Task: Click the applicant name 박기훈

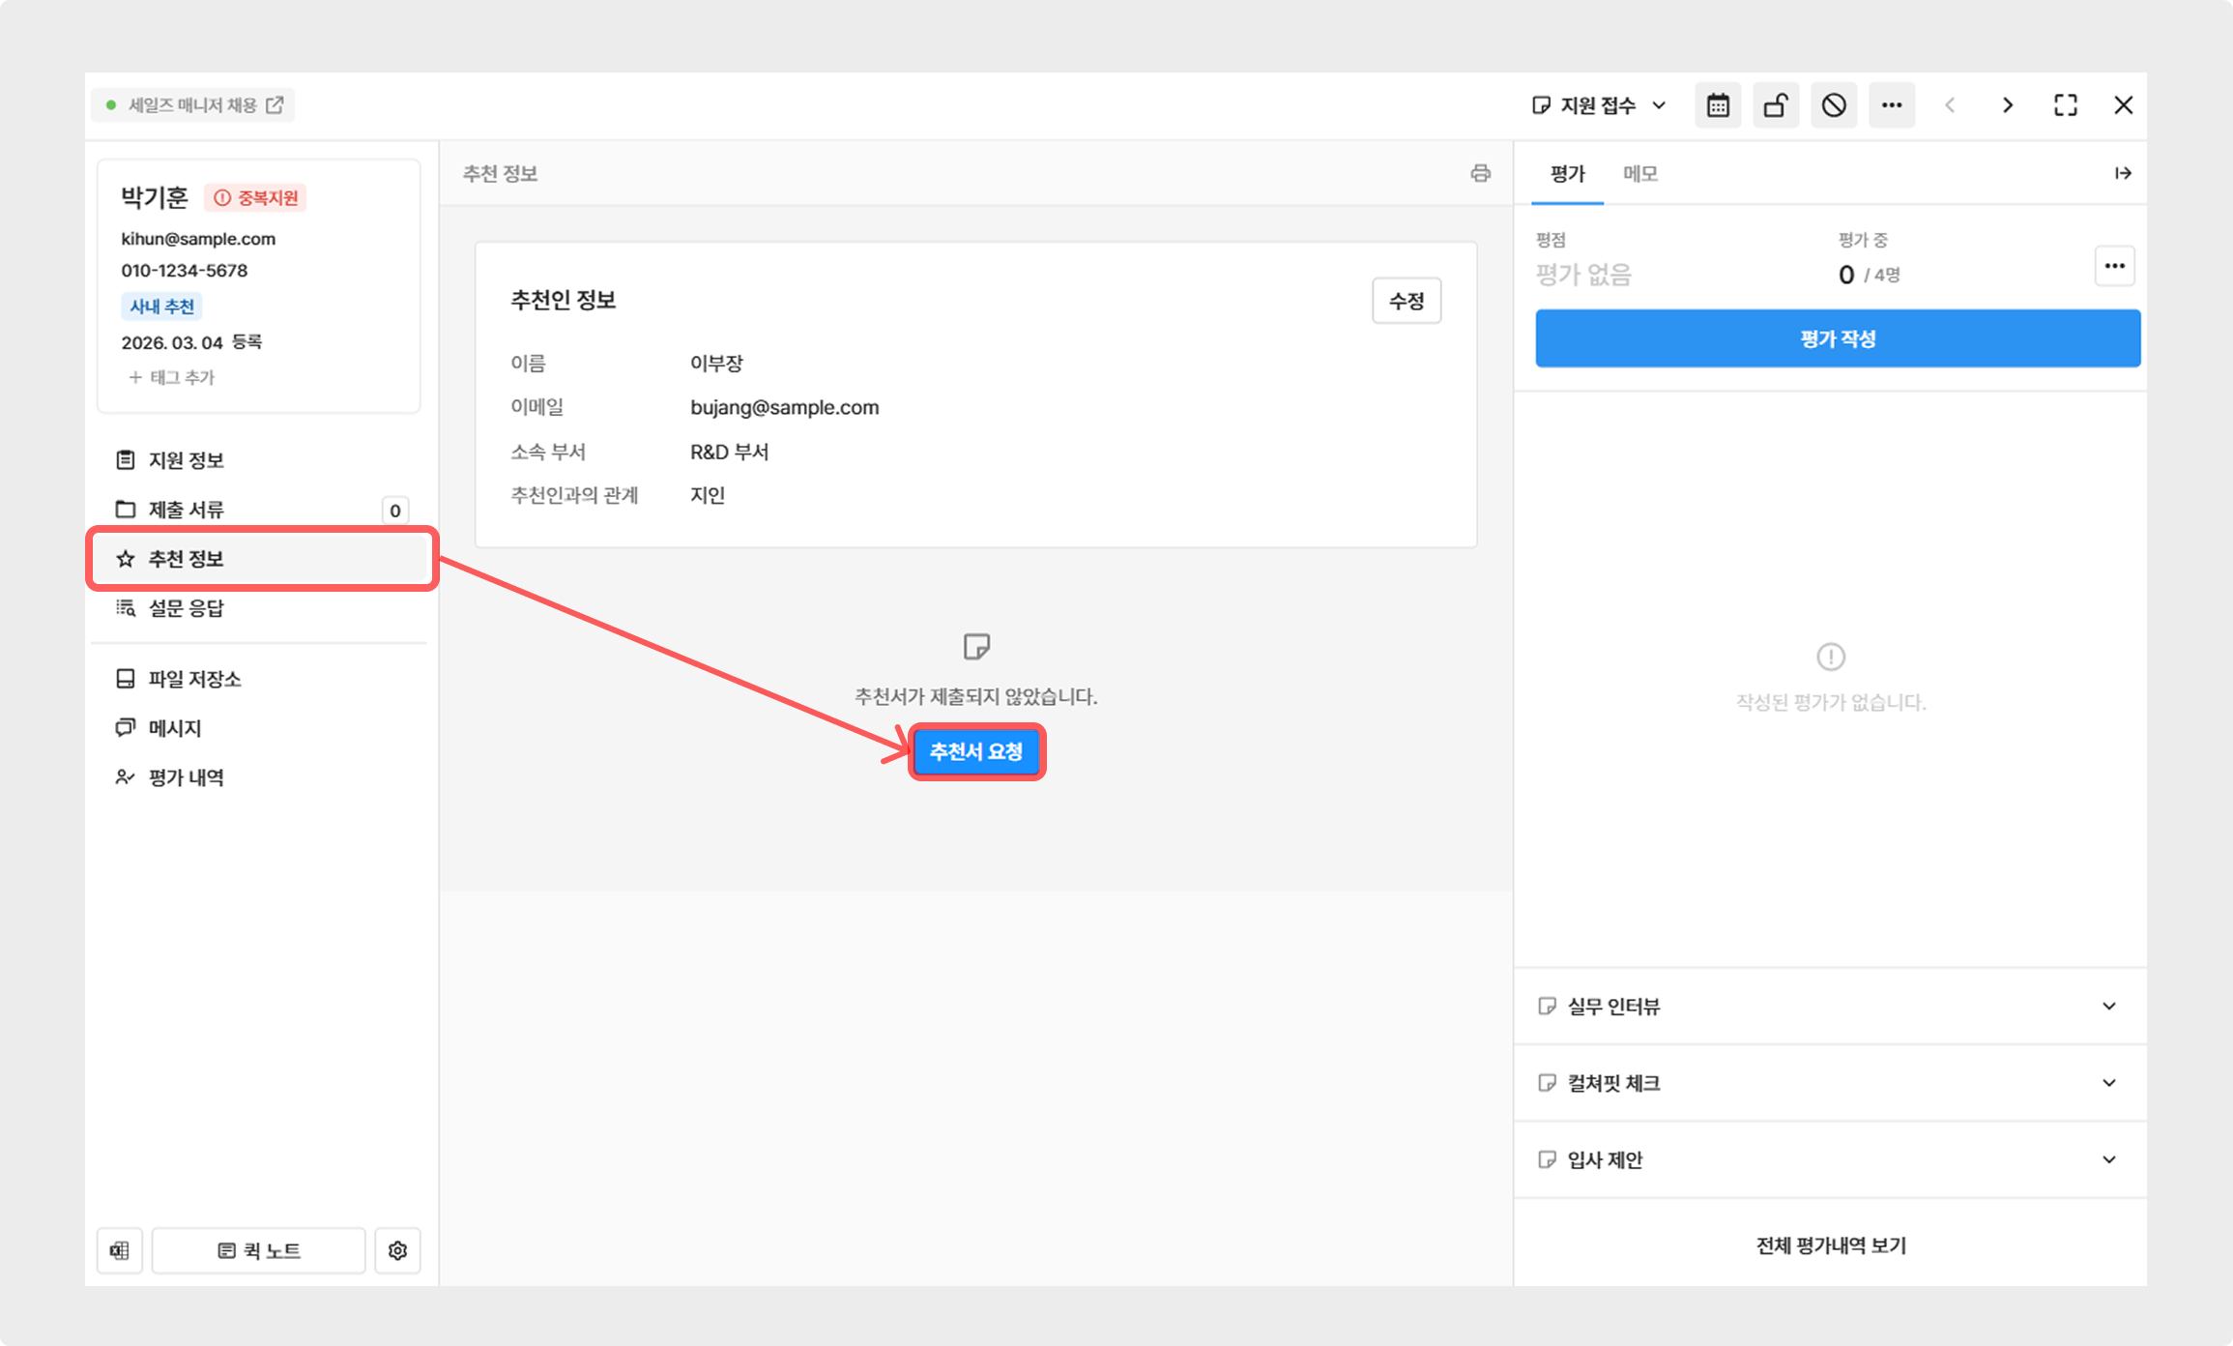Action: [x=154, y=197]
